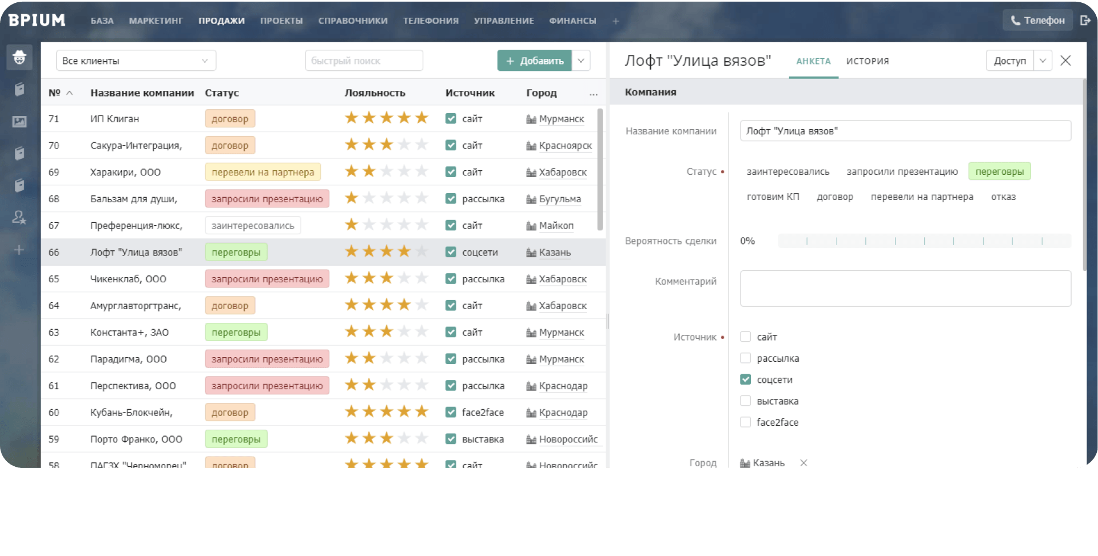The image size is (1098, 556).
Task: Expand the Добавить button arrow menu
Action: tap(581, 61)
